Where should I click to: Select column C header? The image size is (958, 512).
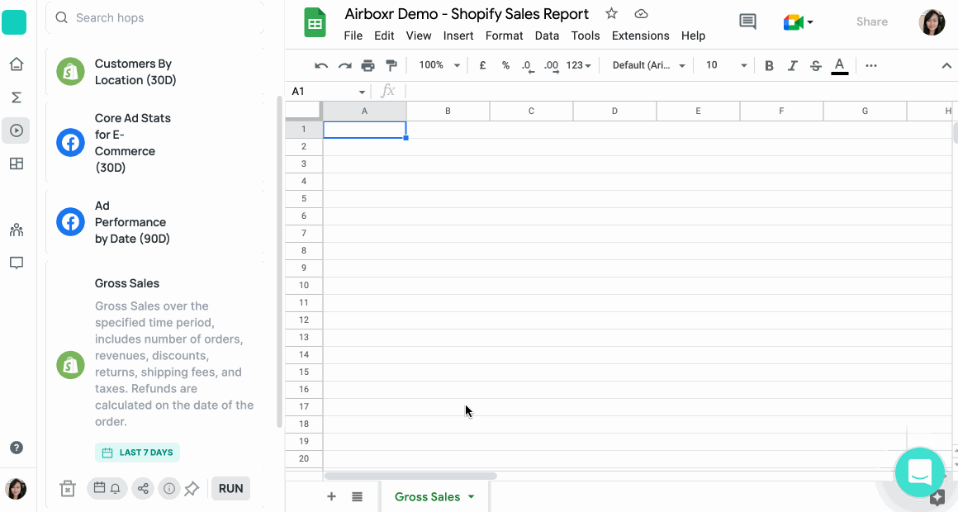point(531,111)
